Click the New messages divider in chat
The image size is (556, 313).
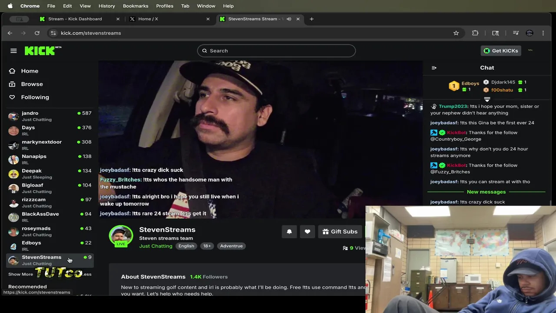coord(486,192)
